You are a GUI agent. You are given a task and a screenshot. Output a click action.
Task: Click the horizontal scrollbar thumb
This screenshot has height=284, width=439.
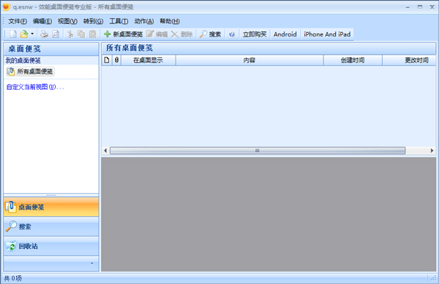(258, 150)
